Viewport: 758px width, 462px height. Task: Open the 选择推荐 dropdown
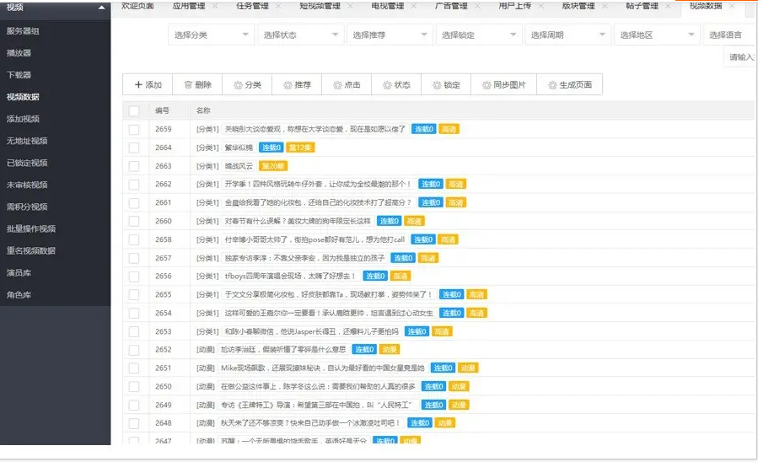point(390,35)
